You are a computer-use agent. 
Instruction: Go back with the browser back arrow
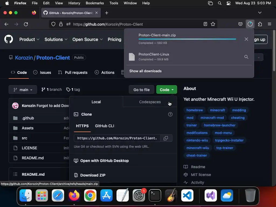(x=6, y=24)
